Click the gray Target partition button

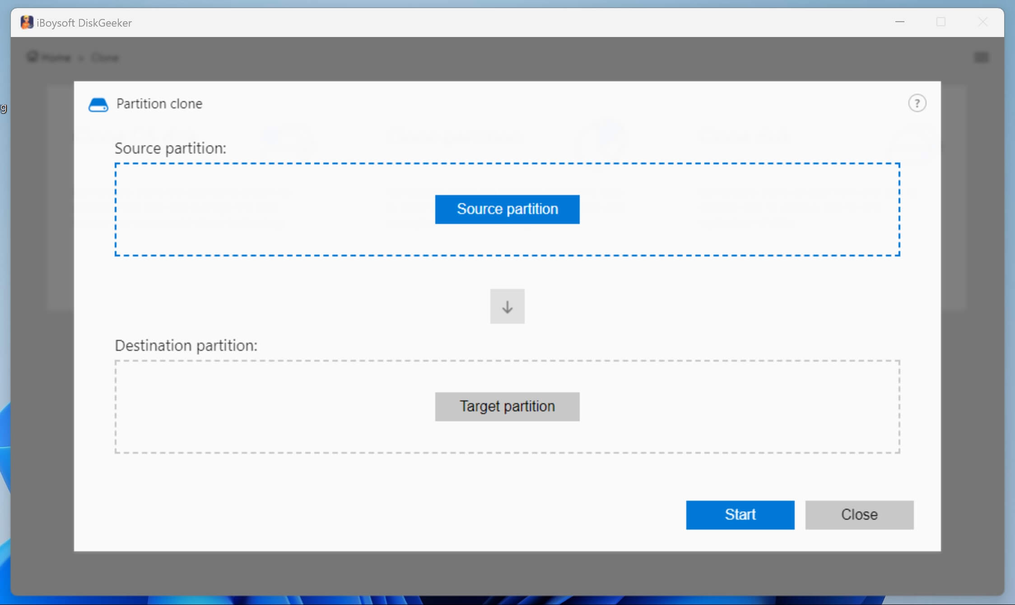(x=507, y=407)
